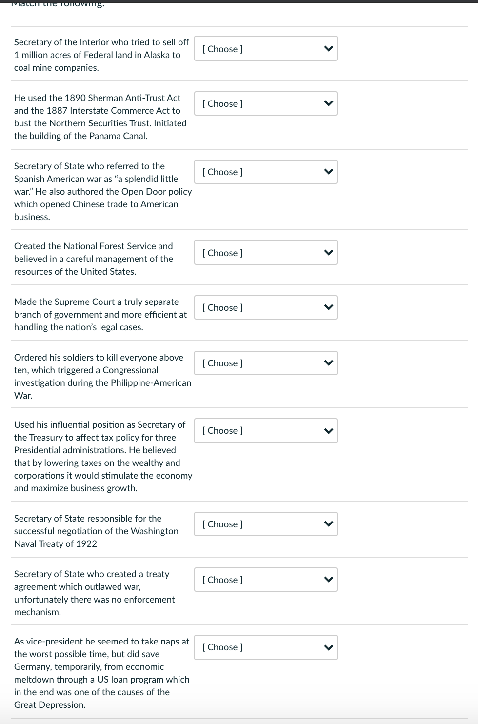Open dropdown for Washington Naval Treaty question

coord(265,524)
